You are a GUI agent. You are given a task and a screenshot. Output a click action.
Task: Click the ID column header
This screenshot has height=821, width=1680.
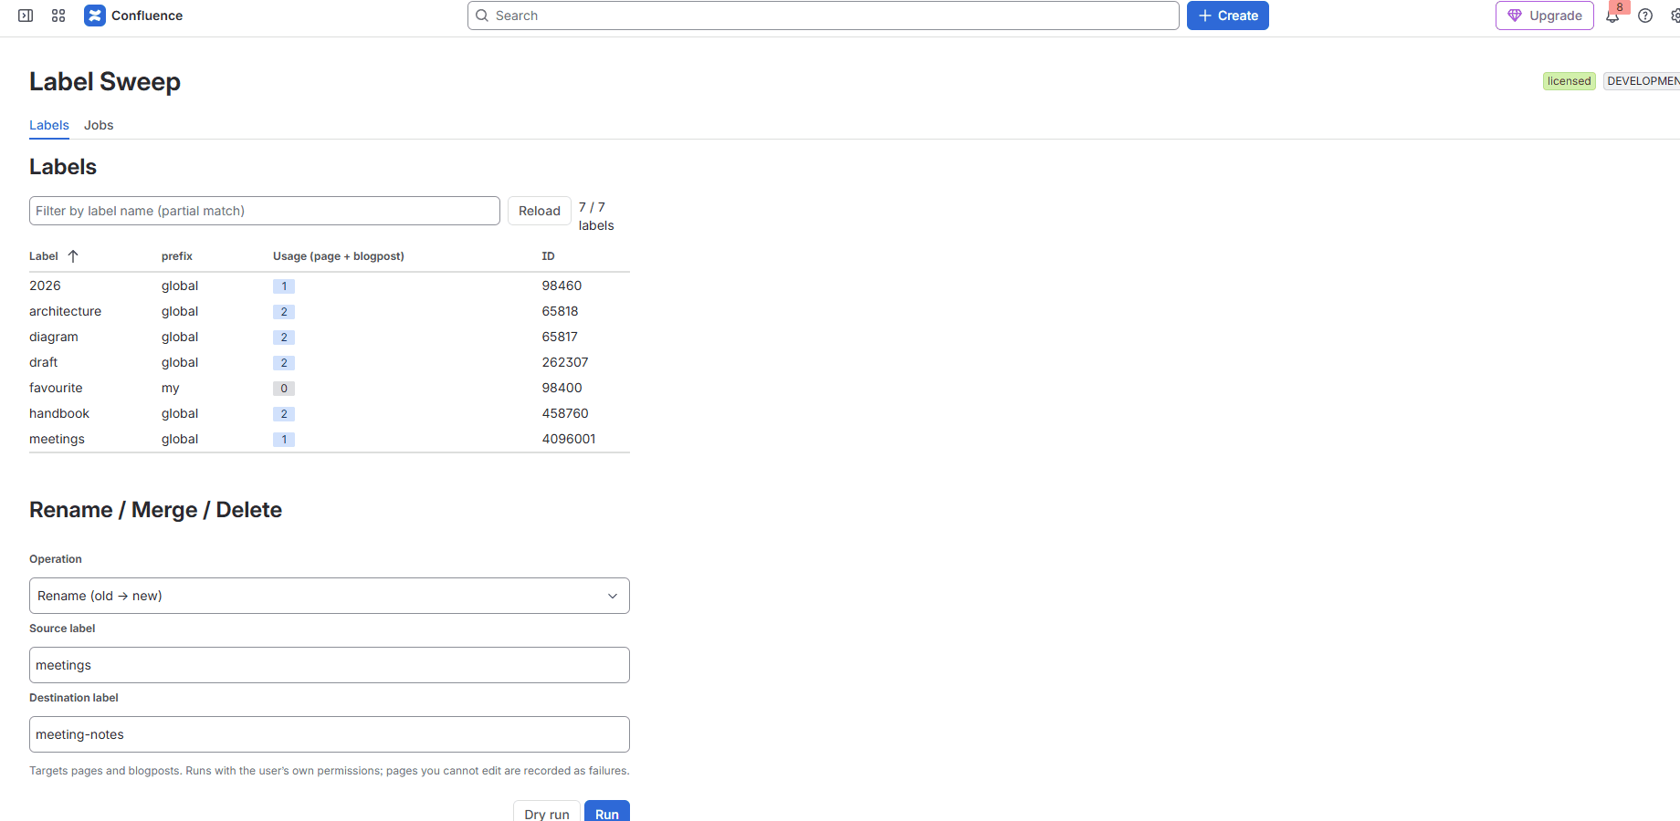click(548, 256)
